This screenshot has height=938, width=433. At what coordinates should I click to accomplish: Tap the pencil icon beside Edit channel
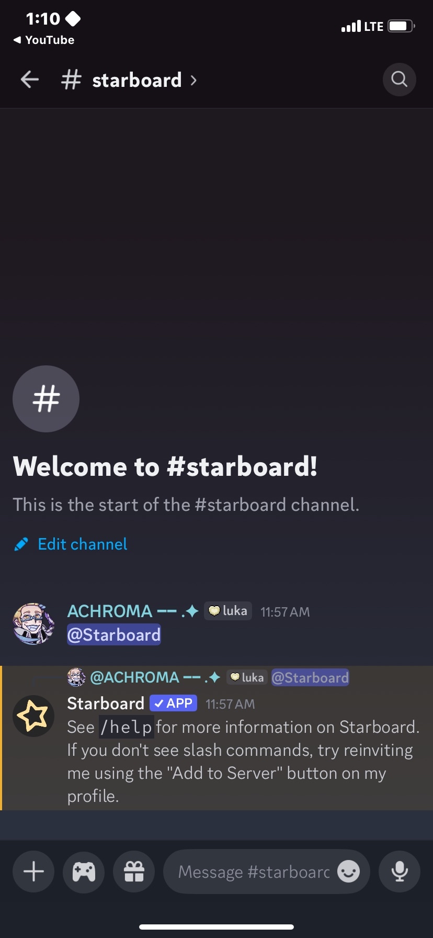pyautogui.click(x=21, y=544)
